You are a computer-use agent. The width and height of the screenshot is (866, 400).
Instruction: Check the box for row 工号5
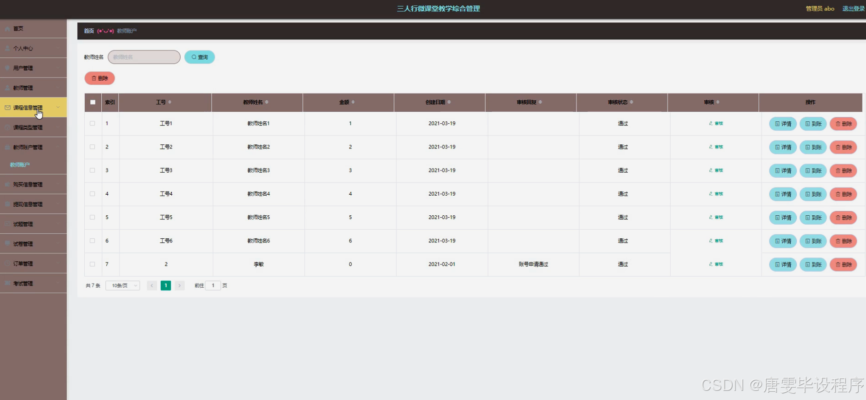tap(93, 217)
